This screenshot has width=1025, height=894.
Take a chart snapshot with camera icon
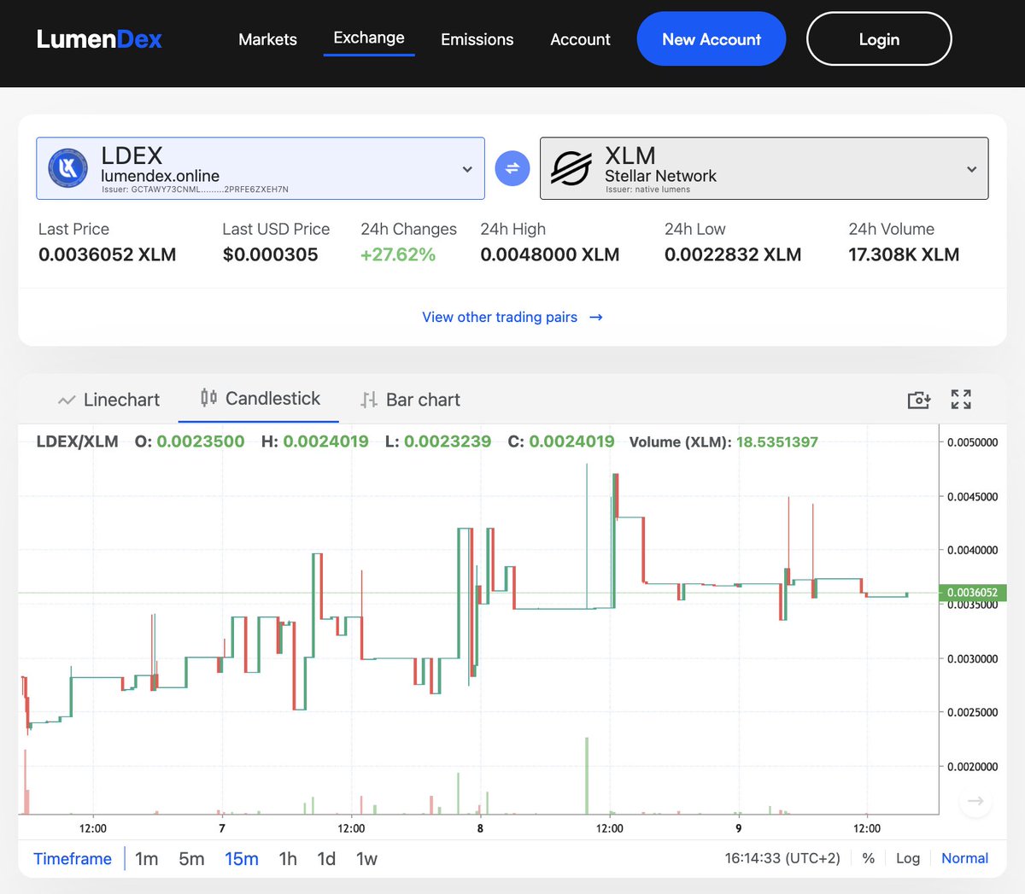coord(919,400)
